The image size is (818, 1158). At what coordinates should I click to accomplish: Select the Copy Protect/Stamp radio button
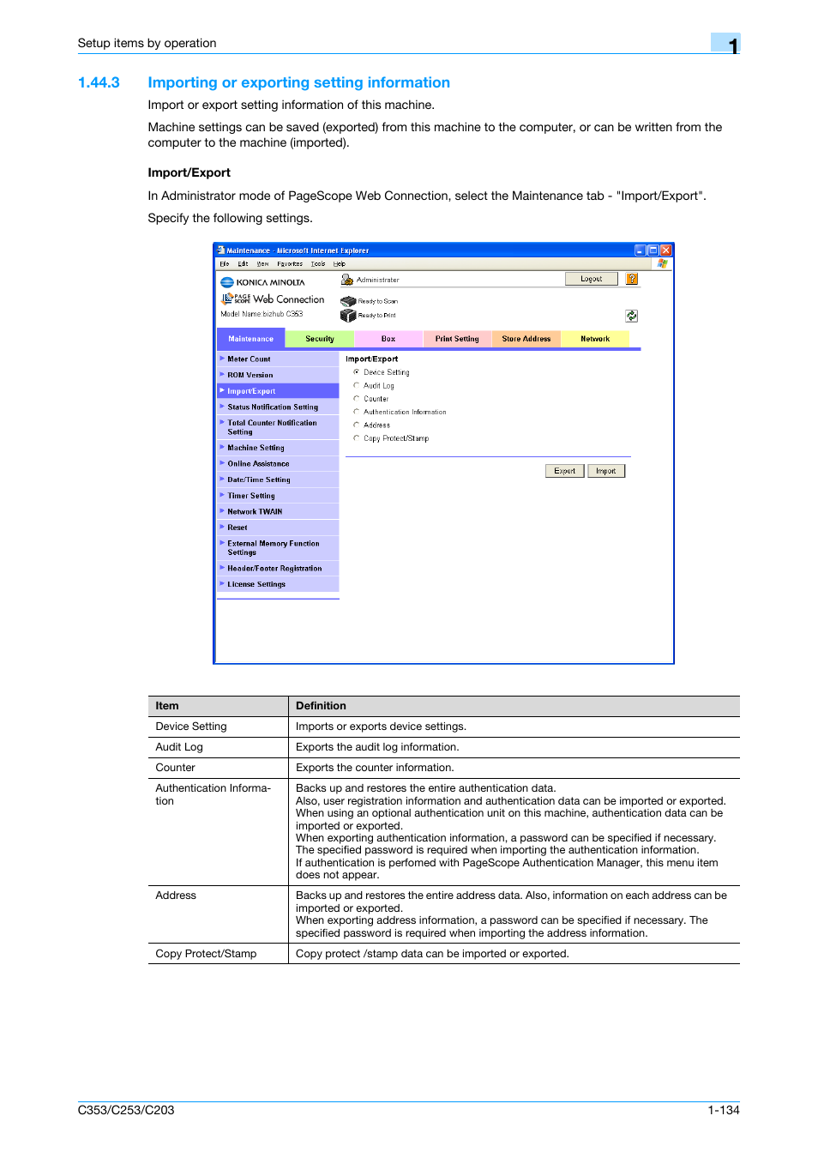pos(357,437)
